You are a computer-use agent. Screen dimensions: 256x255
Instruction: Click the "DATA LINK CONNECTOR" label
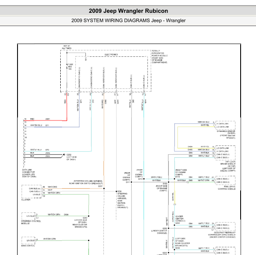(x=28, y=171)
